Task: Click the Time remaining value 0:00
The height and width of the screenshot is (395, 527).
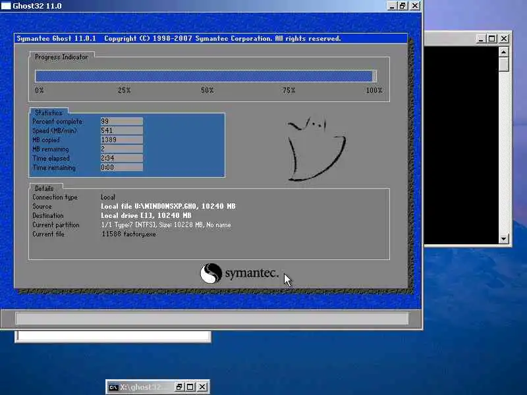Action: coord(122,167)
